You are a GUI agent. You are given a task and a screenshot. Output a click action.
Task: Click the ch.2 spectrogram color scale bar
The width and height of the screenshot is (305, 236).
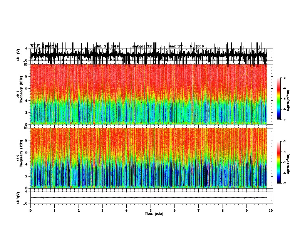[x=278, y=162]
